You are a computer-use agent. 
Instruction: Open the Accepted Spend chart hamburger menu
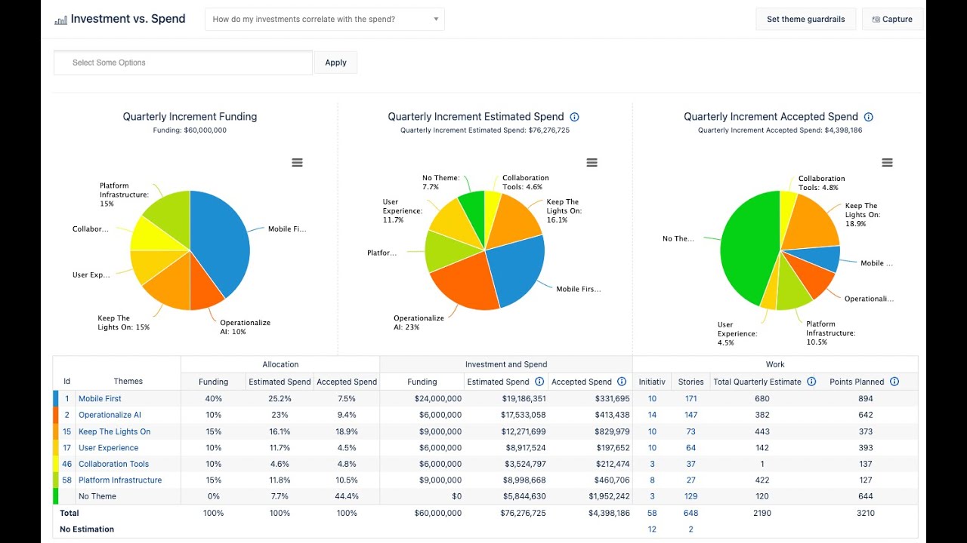(x=888, y=163)
